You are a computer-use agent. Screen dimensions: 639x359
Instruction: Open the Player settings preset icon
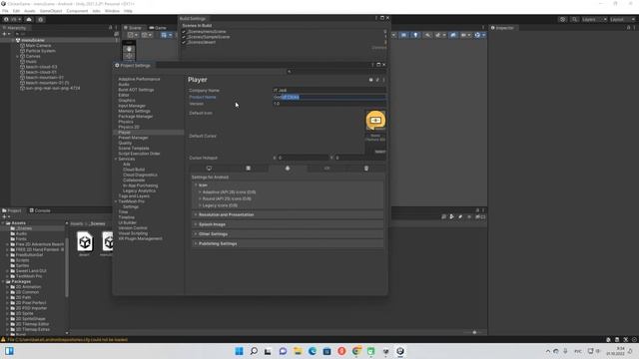pyautogui.click(x=377, y=80)
